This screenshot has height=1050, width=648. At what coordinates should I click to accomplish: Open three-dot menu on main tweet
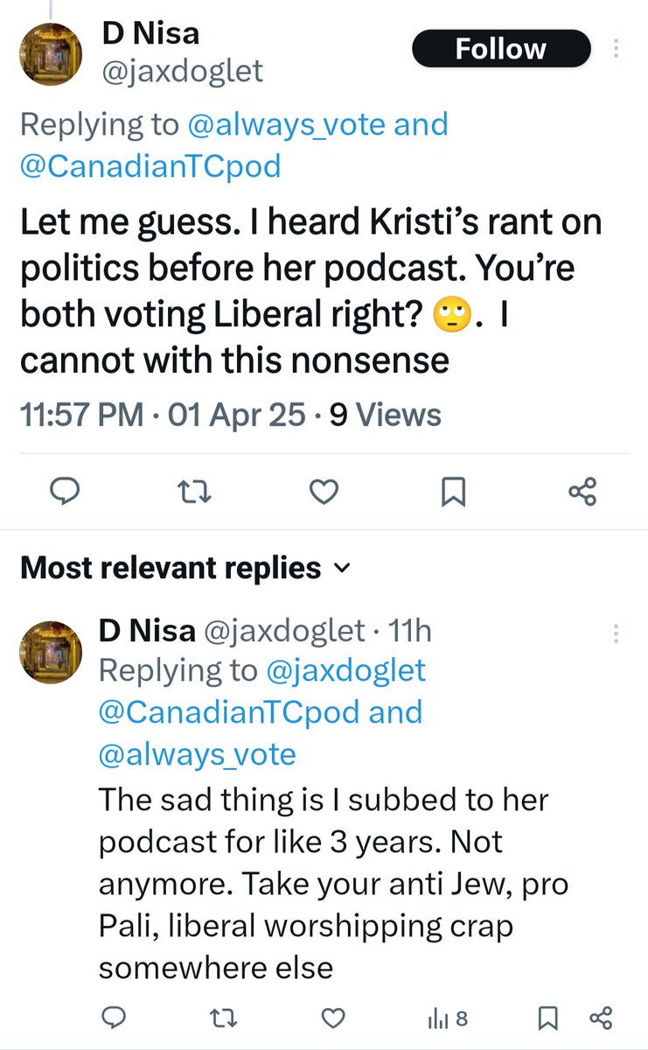pos(618,48)
